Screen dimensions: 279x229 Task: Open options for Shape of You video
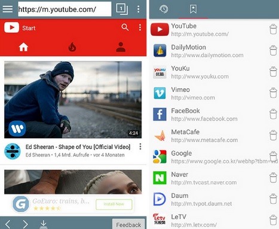(140, 147)
